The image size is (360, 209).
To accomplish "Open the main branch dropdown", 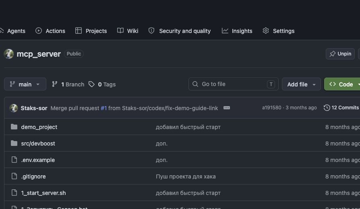I will click(25, 84).
